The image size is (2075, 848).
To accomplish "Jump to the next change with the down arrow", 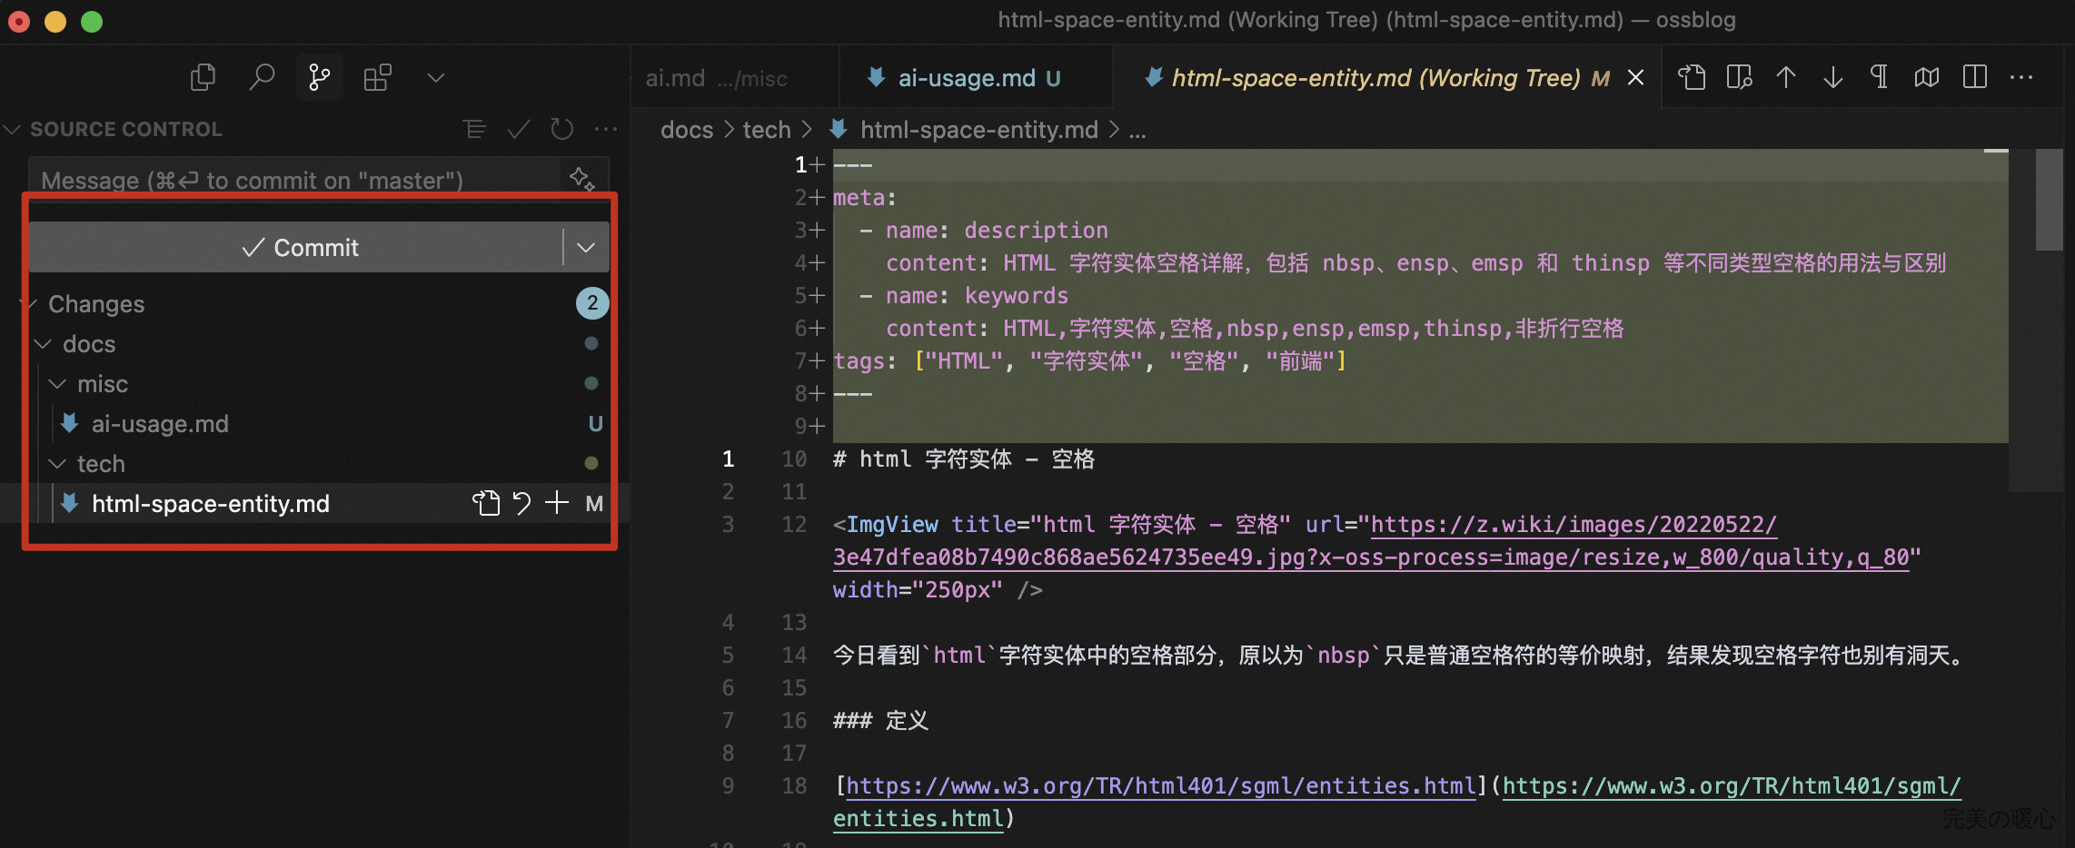I will point(1832,77).
